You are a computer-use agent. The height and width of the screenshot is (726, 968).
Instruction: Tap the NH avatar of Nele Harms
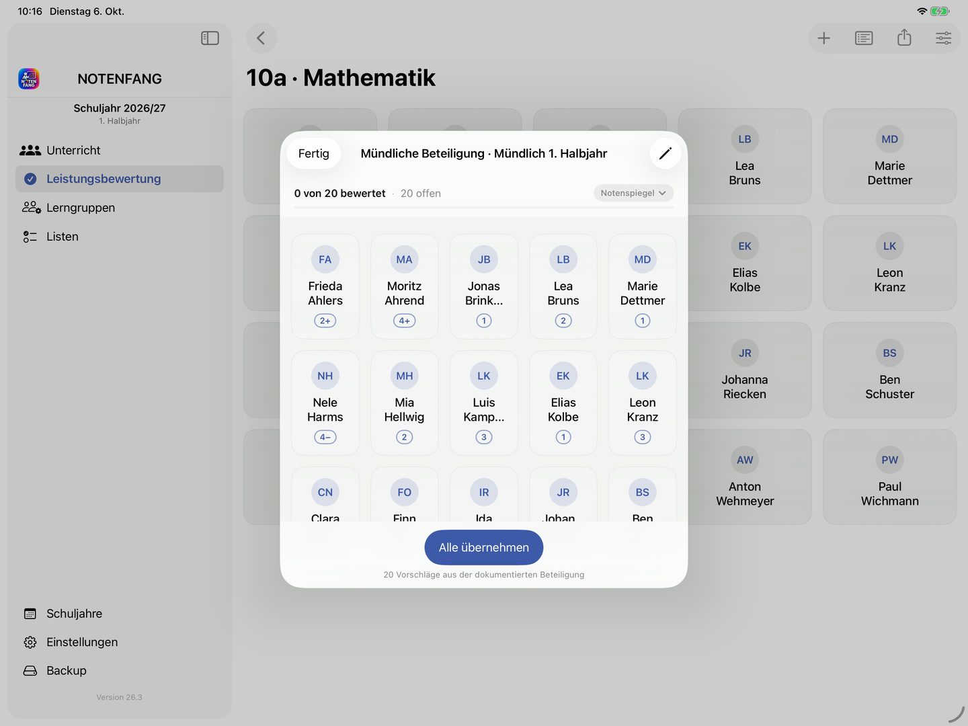point(325,376)
